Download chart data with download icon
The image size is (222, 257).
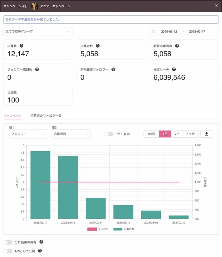click(207, 134)
